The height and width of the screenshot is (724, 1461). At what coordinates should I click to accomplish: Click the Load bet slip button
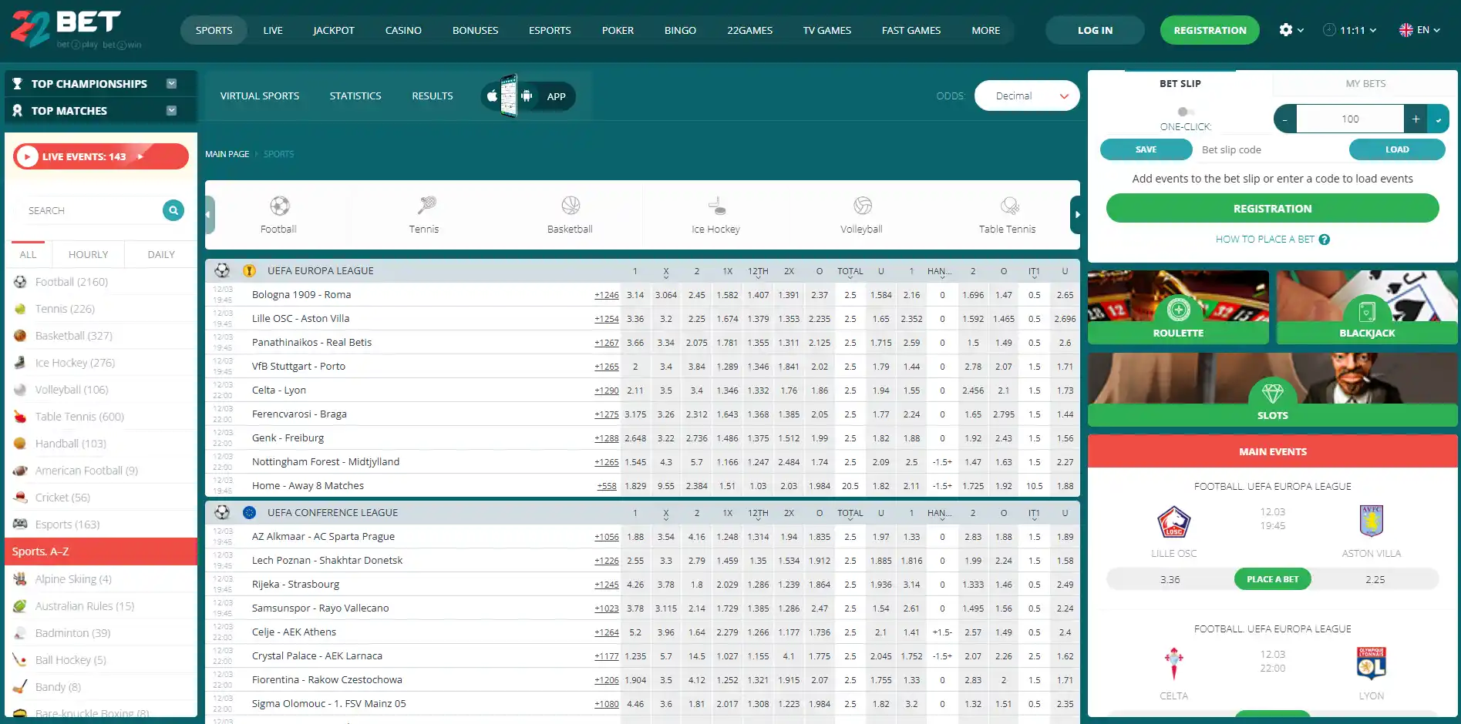tap(1397, 149)
